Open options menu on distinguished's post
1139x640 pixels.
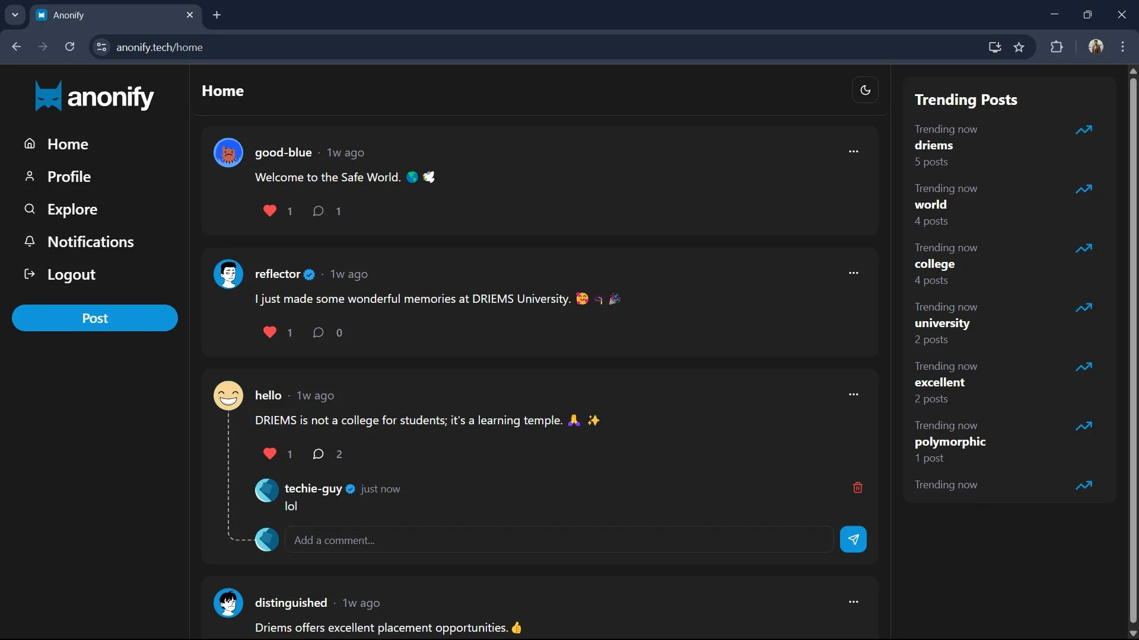click(854, 602)
